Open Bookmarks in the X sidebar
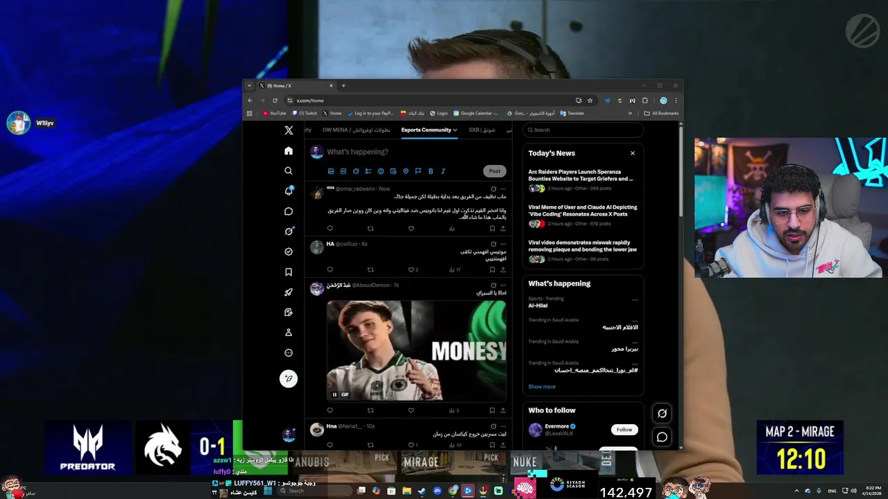This screenshot has width=888, height=499. click(x=289, y=272)
